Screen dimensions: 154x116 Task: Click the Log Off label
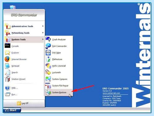[x=25, y=103]
